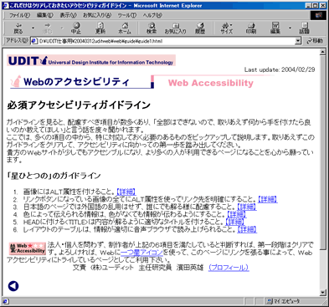Click the Stop (中止) toolbar icon

[76, 28]
